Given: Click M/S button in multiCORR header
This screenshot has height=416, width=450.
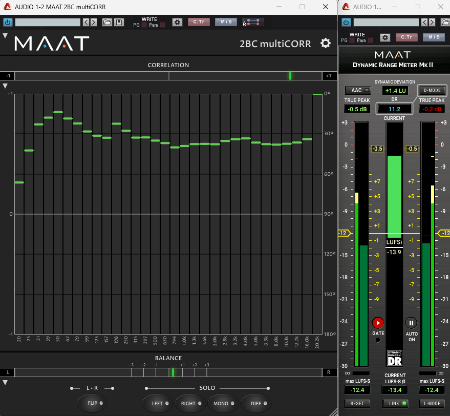Looking at the screenshot, I should (x=226, y=22).
